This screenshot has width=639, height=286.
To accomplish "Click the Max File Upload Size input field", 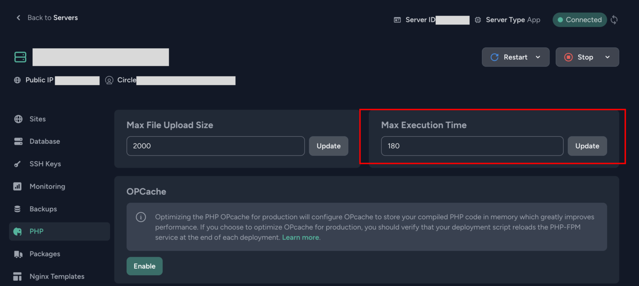I will coord(215,146).
